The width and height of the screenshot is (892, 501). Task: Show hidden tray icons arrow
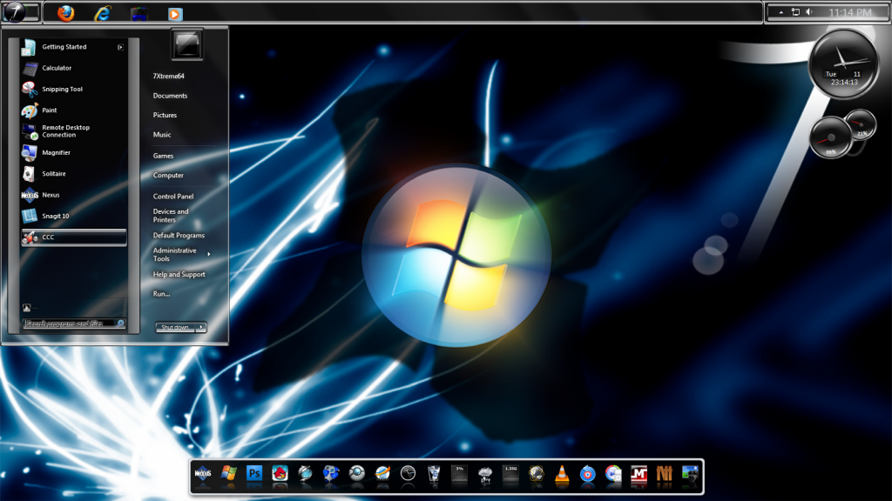pos(781,12)
